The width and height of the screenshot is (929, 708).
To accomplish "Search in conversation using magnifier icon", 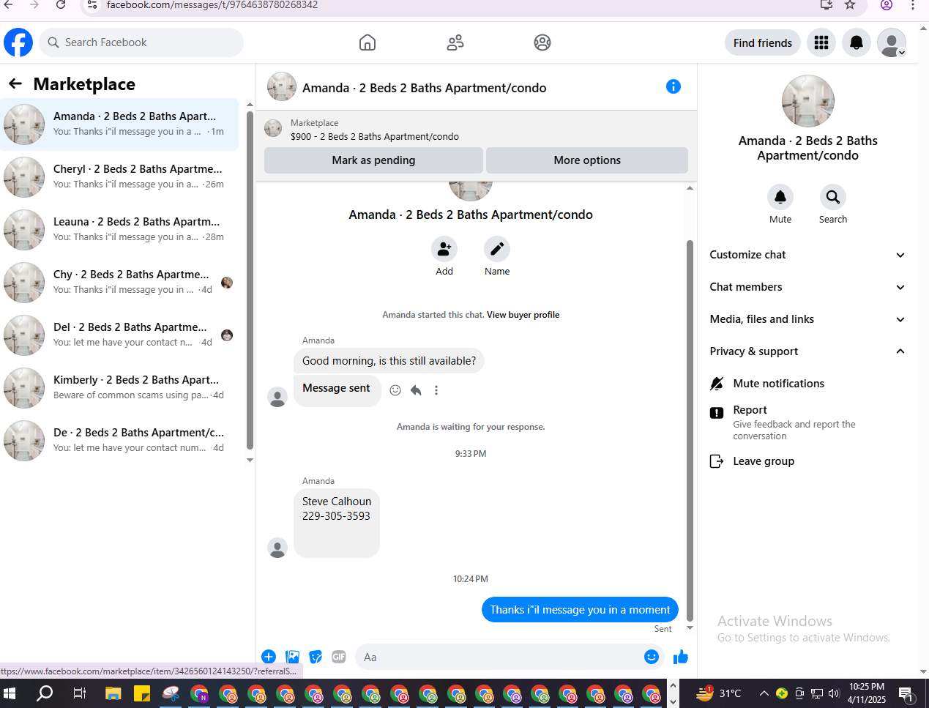I will tap(833, 197).
